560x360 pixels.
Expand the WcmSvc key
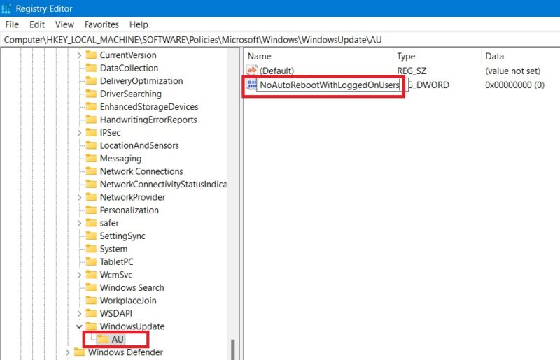pos(79,275)
